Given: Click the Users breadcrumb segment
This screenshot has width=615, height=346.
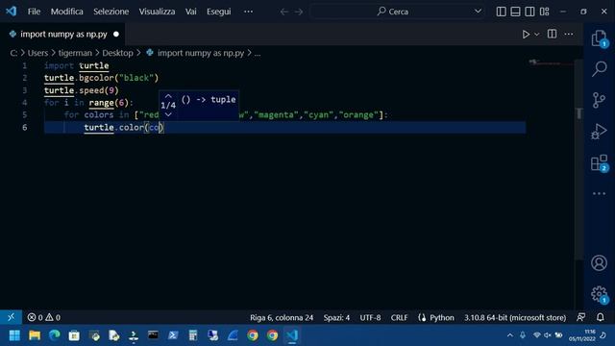Looking at the screenshot, I should click(37, 53).
